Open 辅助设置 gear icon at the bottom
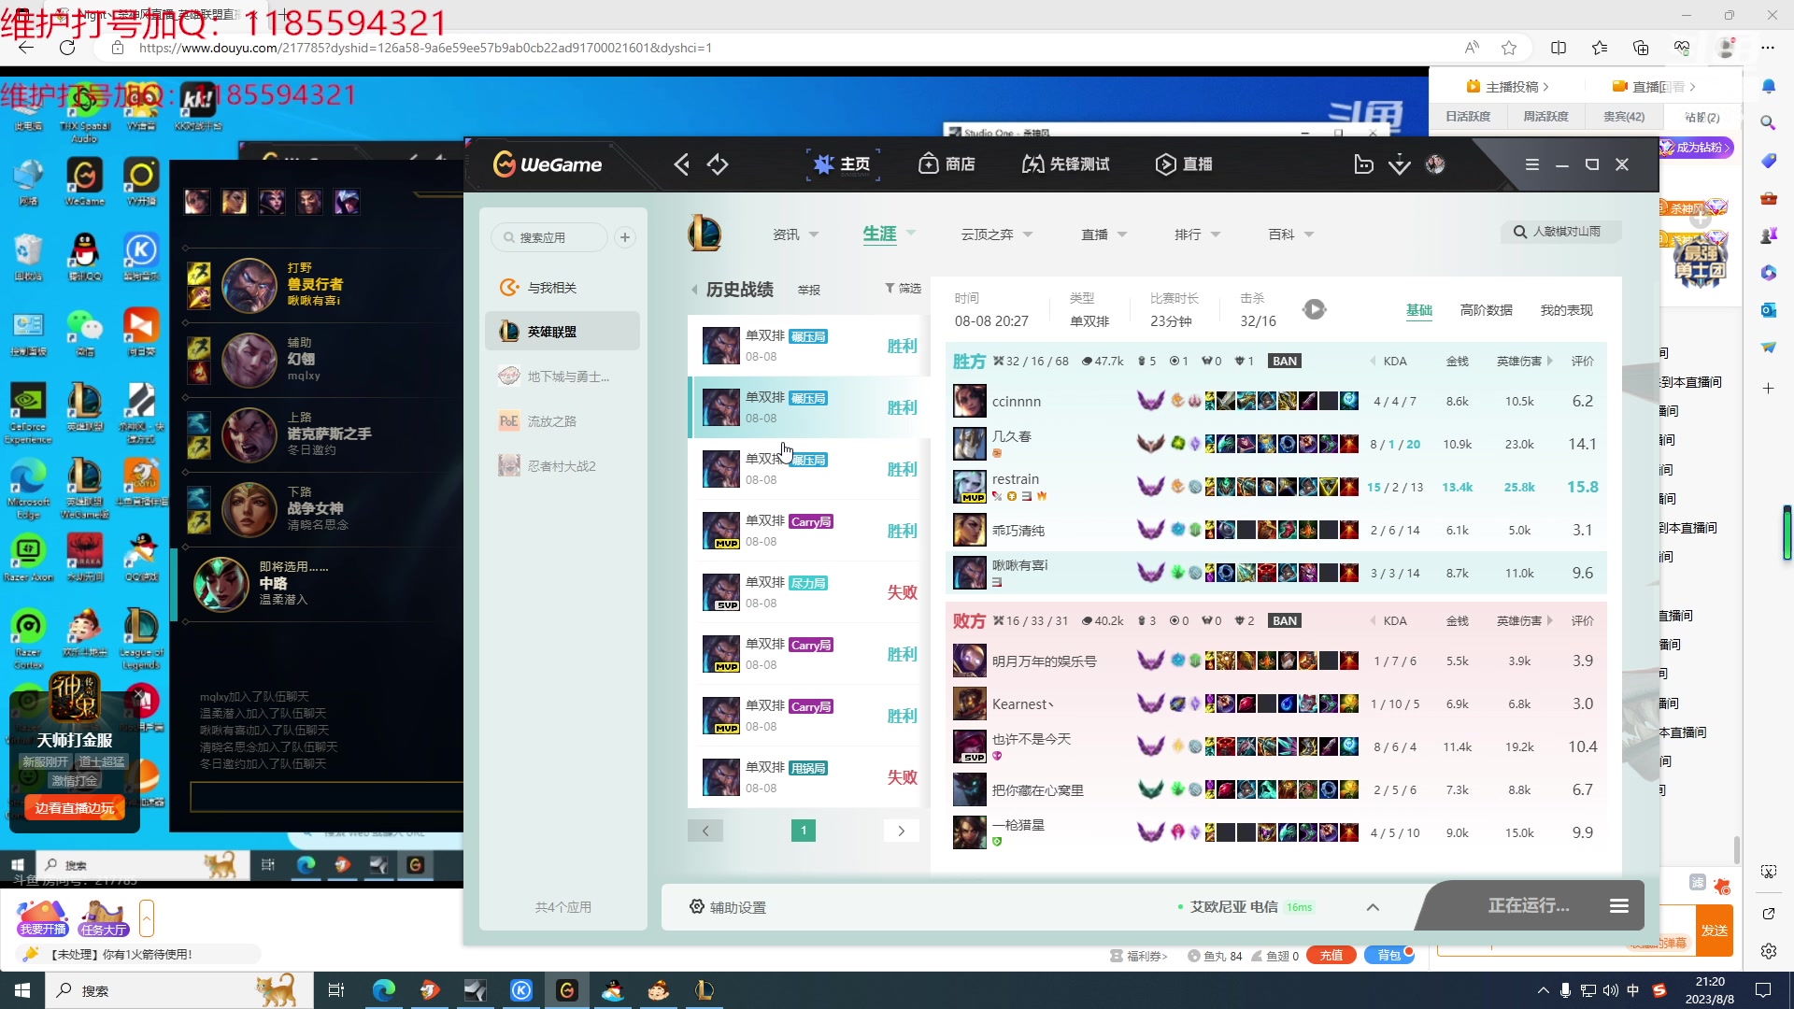Screen dimensions: 1794x1009 [x=697, y=906]
